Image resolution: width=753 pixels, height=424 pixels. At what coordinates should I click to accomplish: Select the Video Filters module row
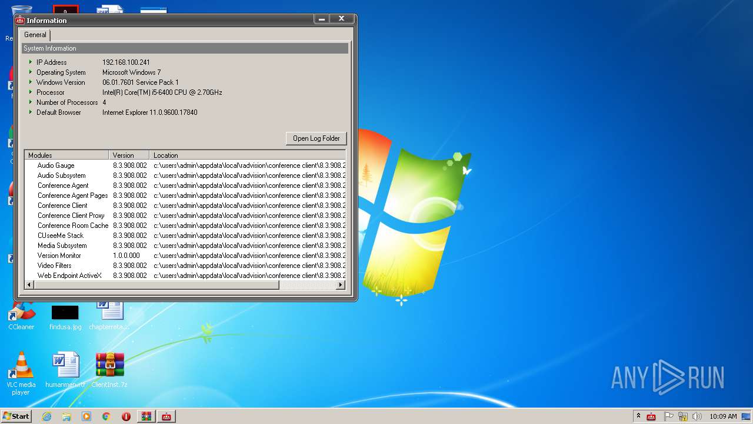coord(185,266)
